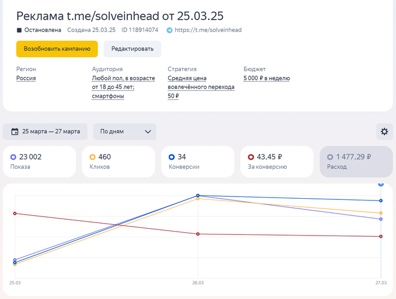
Task: Click the ID 118914074 text
Action: click(x=140, y=30)
